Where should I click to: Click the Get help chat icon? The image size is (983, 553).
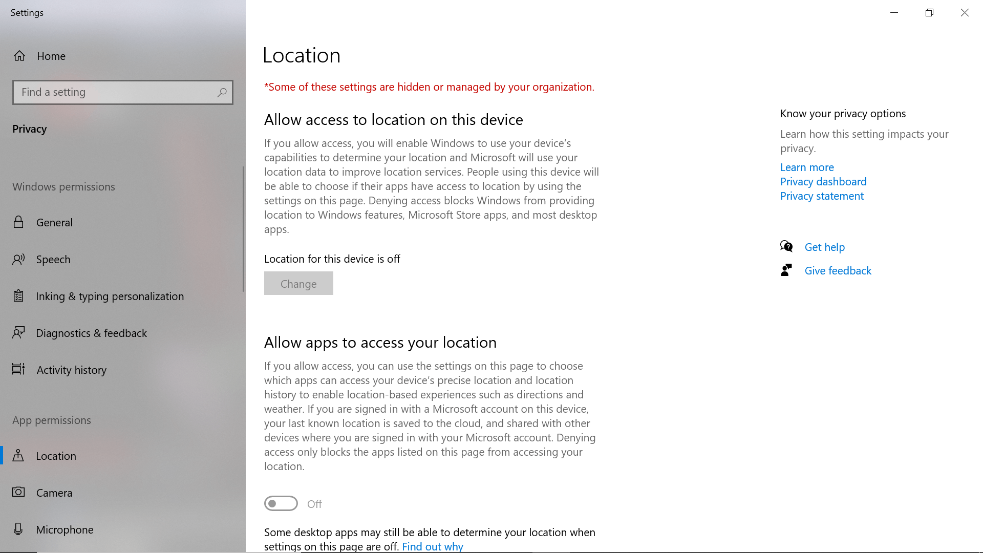(x=786, y=247)
